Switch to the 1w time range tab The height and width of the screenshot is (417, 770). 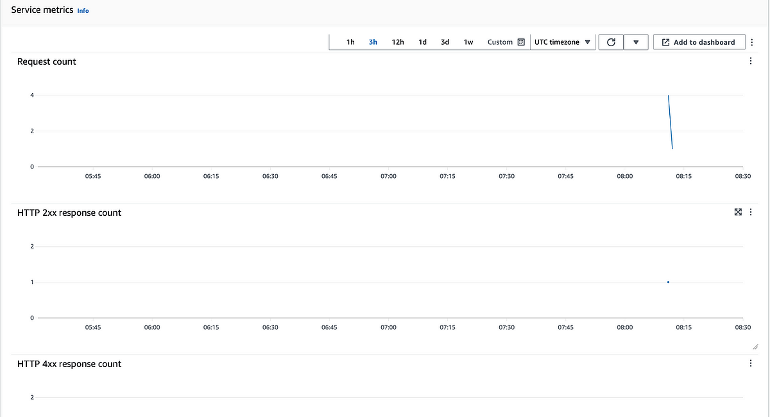tap(468, 42)
